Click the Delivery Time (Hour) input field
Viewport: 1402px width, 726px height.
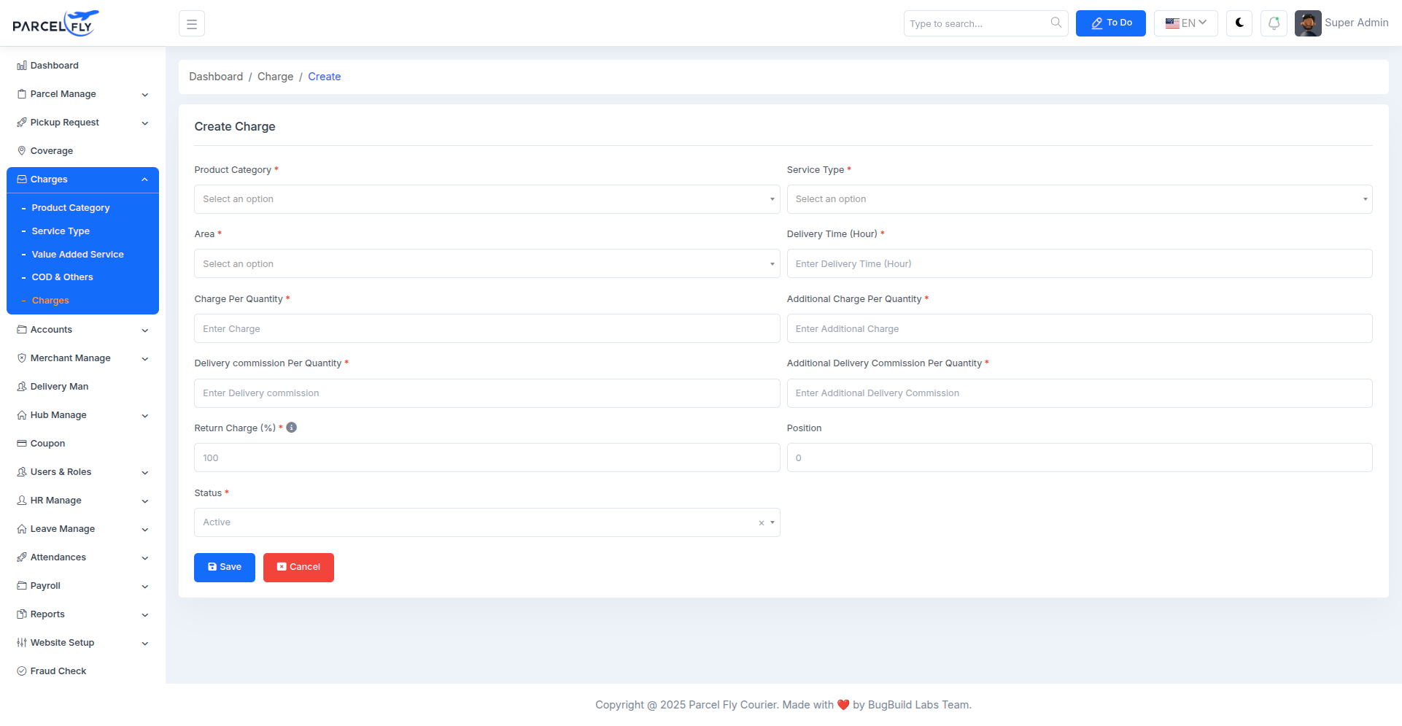point(1079,264)
